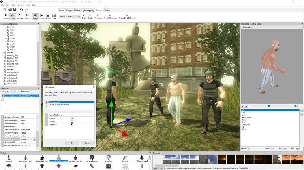Open the Help menu
Image resolution: width=304 pixels, height=170 pixels.
click(34, 5)
